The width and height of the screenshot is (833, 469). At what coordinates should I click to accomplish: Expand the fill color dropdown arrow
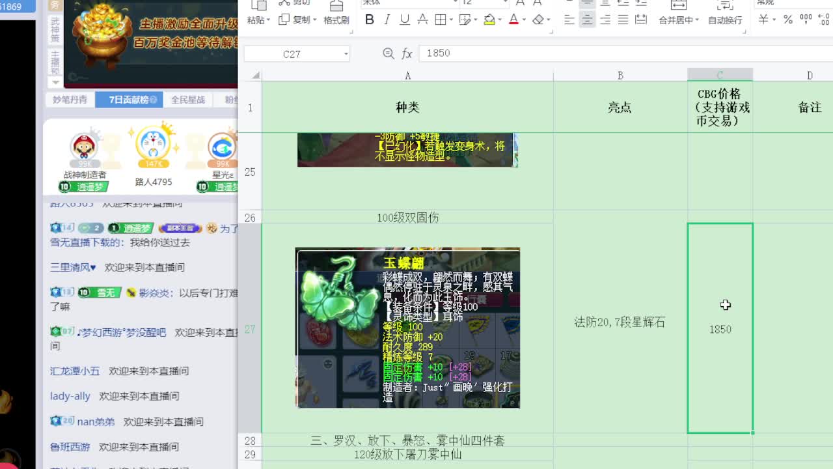coord(499,20)
